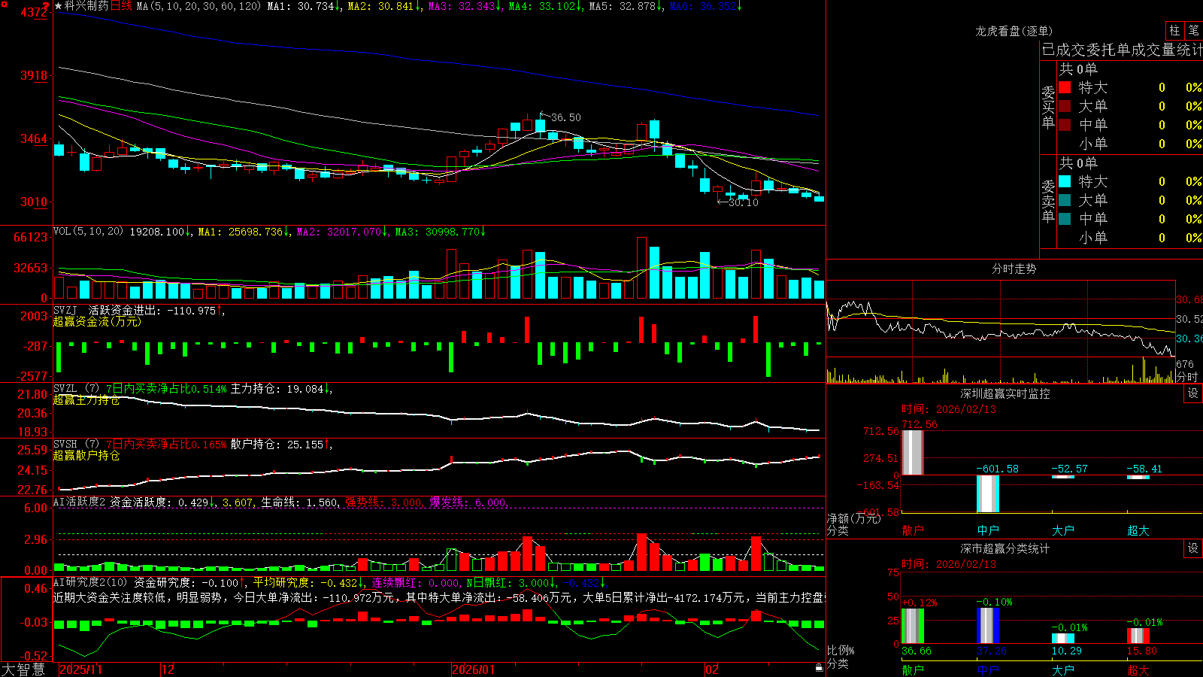The width and height of the screenshot is (1203, 677).
Task: Click the 柱 bar-view toggle button
Action: click(x=1174, y=31)
